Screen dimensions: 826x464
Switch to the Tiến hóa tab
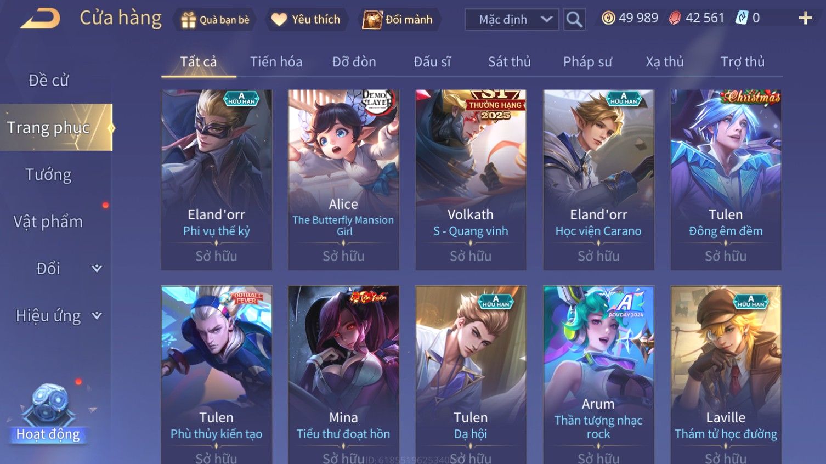(x=276, y=62)
